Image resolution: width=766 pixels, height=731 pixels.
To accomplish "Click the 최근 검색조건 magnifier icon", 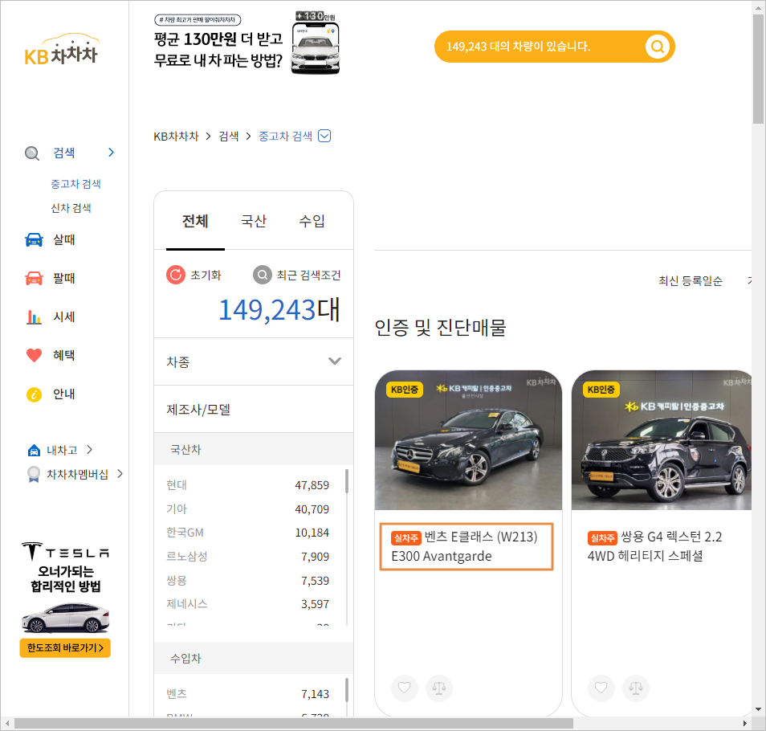I will click(x=263, y=275).
